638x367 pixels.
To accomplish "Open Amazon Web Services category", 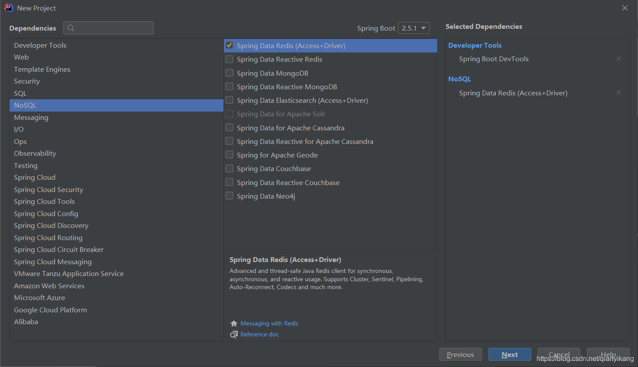I will (x=116, y=286).
